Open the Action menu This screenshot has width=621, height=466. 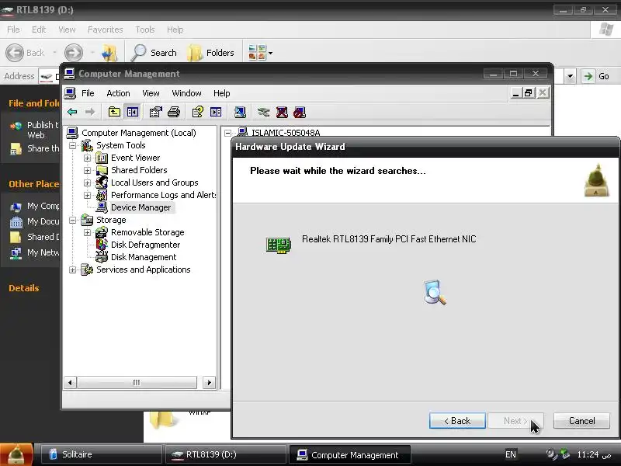coord(118,93)
